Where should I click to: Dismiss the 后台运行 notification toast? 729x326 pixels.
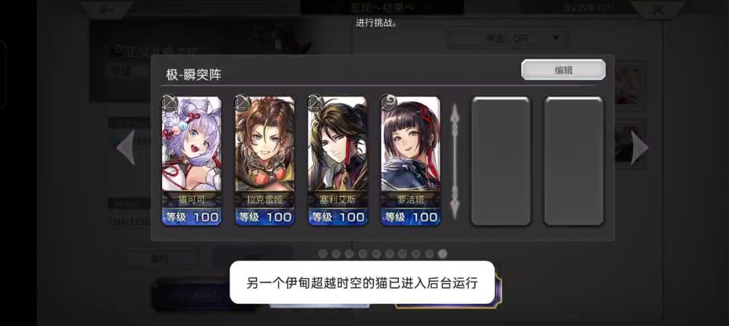(362, 282)
